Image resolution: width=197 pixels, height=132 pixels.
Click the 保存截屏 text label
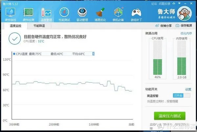pyautogui.click(x=186, y=26)
